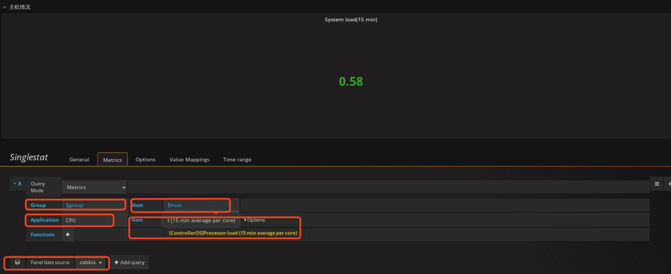Click the plus icon beside Functions

(x=68, y=234)
